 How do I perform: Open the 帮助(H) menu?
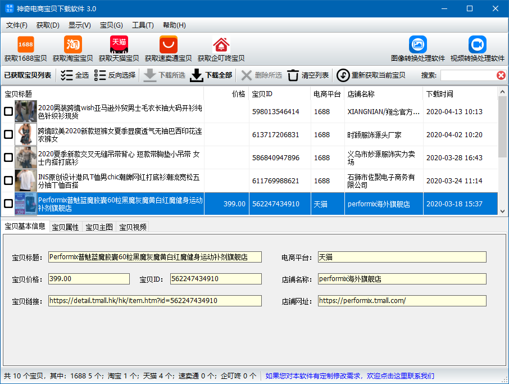pyautogui.click(x=174, y=25)
